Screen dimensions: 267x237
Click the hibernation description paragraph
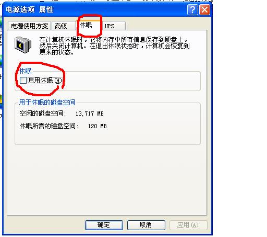pyautogui.click(x=114, y=46)
